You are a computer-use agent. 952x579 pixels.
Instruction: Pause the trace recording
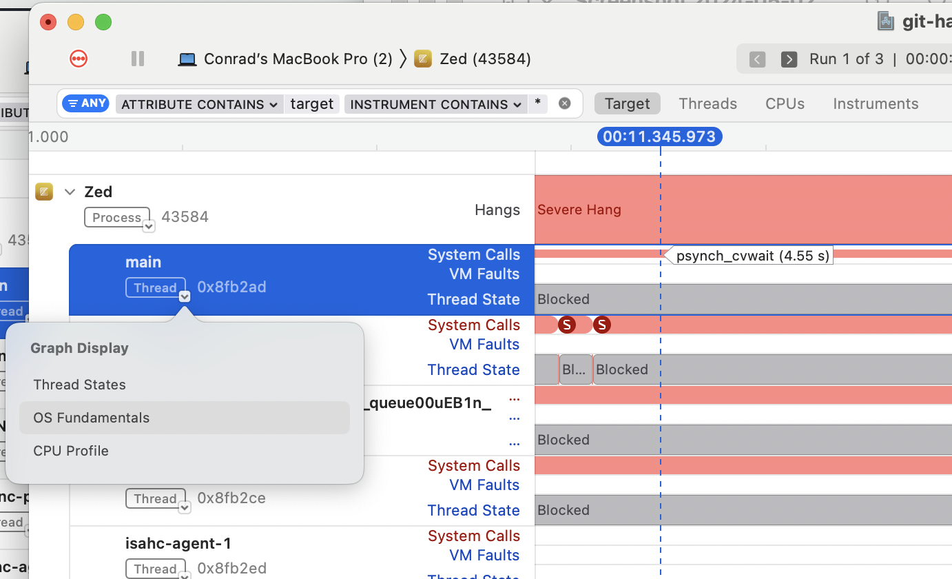coord(138,59)
